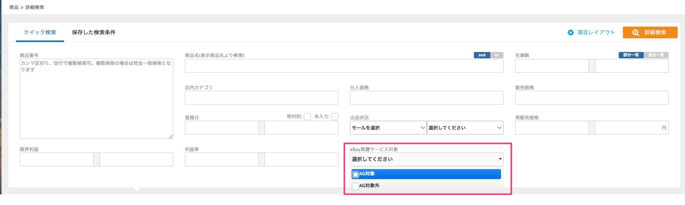Toggle the and search mode
Viewport: 685px width, 205px height.
coord(482,55)
